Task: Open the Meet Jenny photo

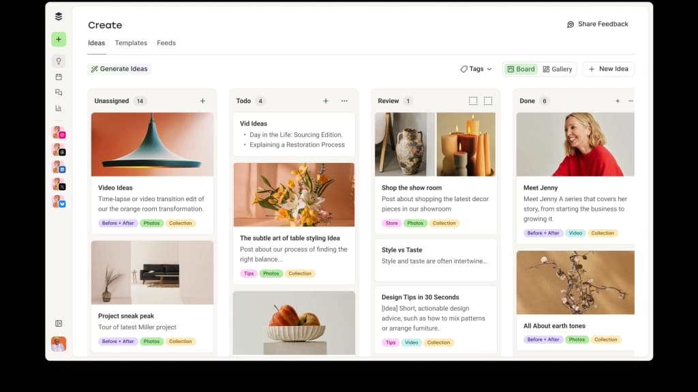Action: [575, 145]
